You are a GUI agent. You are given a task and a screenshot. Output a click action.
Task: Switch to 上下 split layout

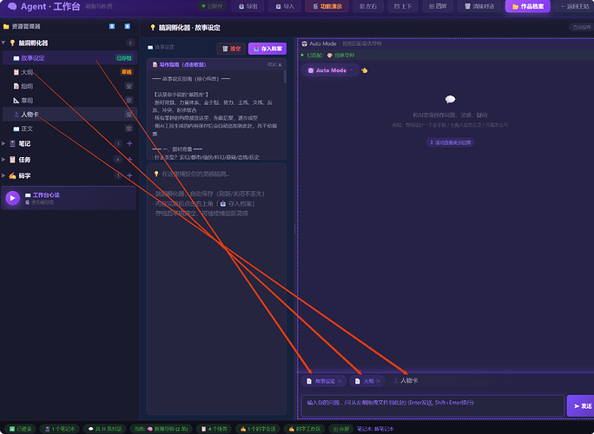tap(403, 6)
